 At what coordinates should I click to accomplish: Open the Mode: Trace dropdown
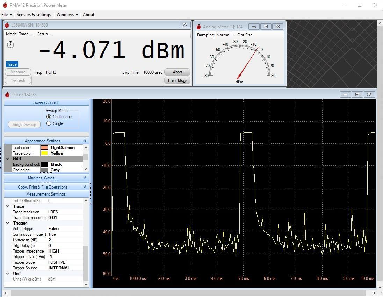[x=19, y=34]
